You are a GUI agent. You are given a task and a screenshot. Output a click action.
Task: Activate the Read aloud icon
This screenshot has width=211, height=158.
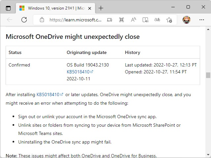tap(133, 20)
